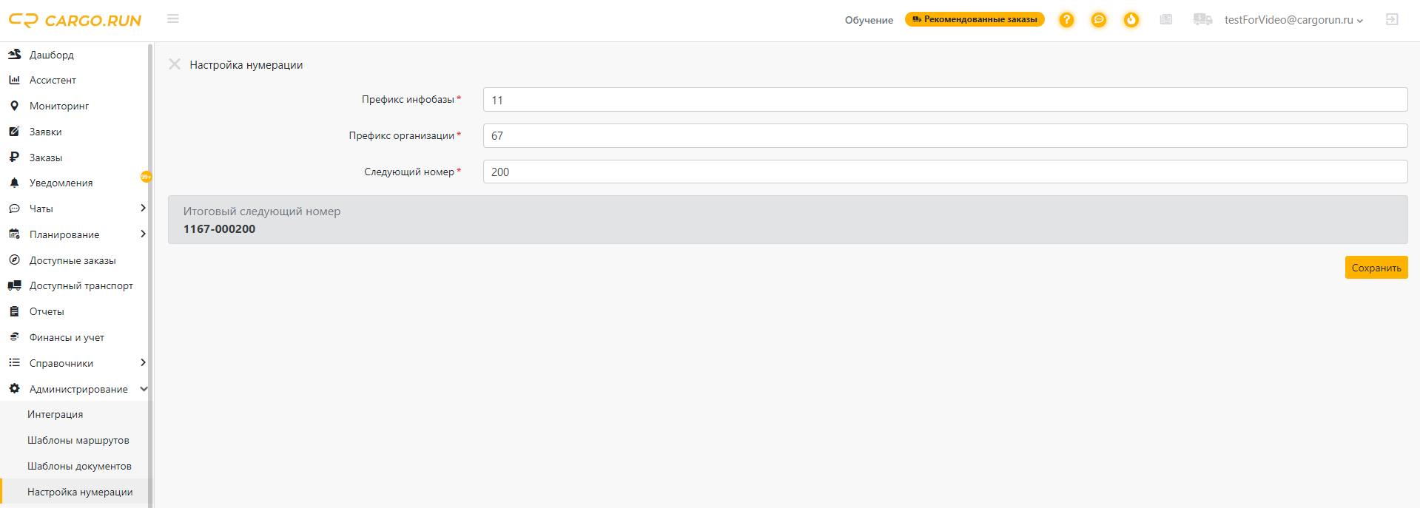The image size is (1420, 508).
Task: Click the Уведомления bell icon
Action: click(x=14, y=183)
